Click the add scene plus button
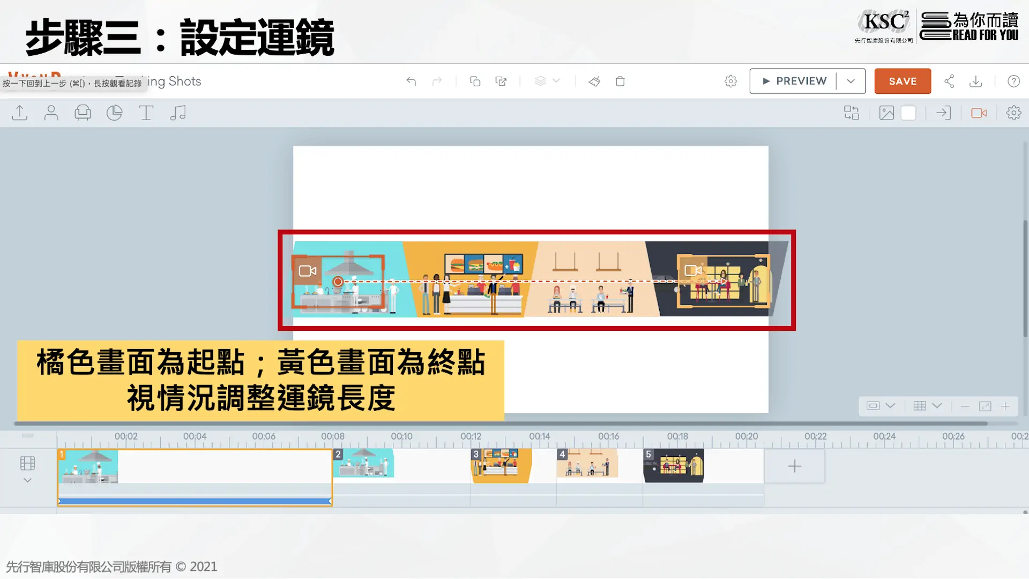The image size is (1029, 579). (794, 466)
